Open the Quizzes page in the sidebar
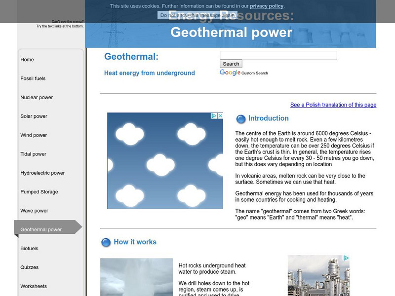 pyautogui.click(x=30, y=267)
